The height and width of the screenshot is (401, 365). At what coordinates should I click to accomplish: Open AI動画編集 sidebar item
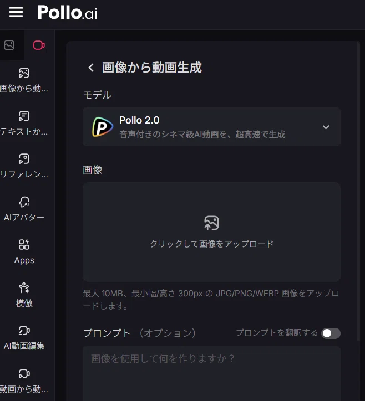24,338
